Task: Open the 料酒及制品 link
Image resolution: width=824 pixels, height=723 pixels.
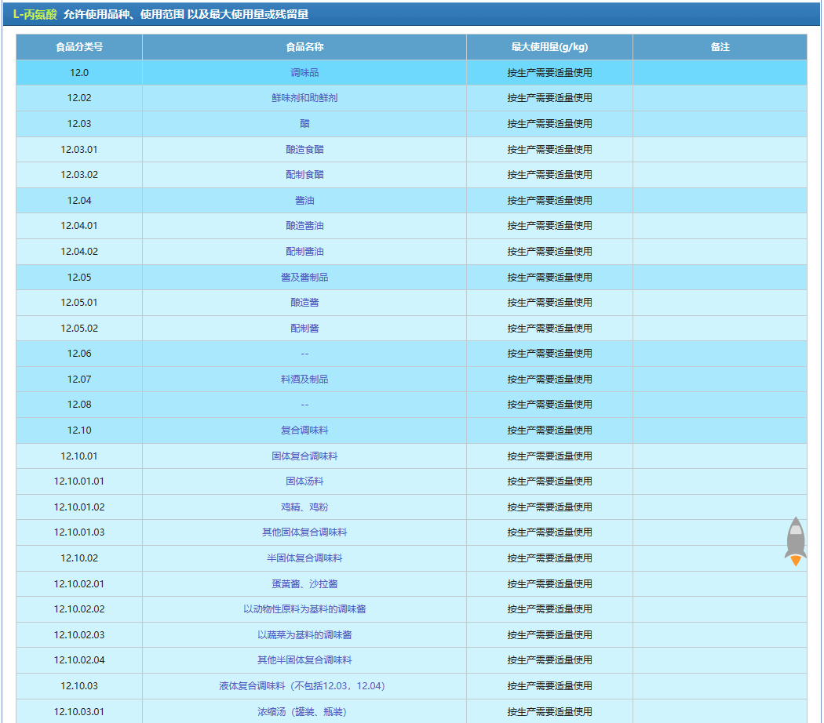Action: pyautogui.click(x=304, y=379)
